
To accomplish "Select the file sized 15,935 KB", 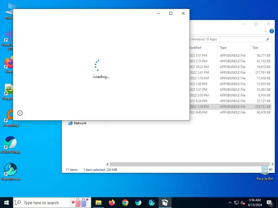I will pyautogui.click(x=230, y=84).
